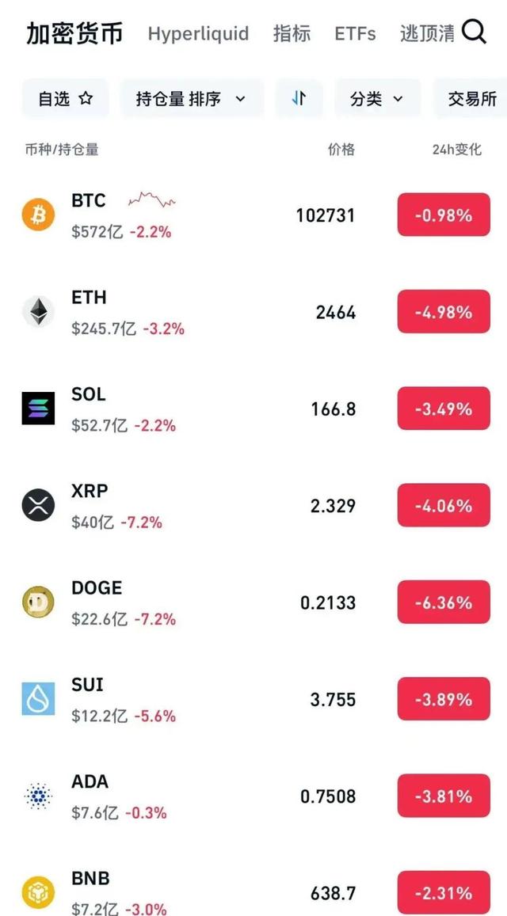Expand the 持仓量 排序 dropdown
Screen dimensions: 507x916
[192, 99]
